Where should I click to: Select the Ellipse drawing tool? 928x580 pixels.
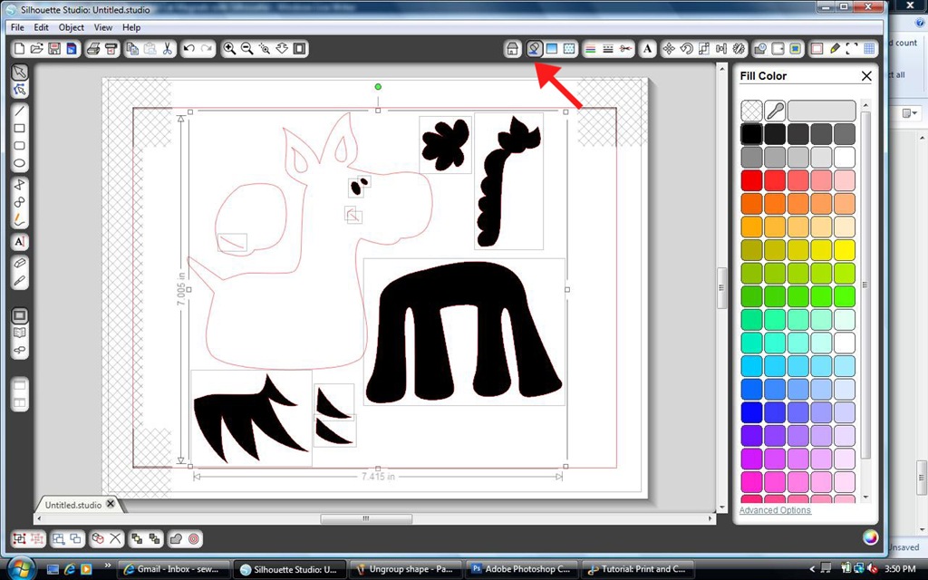coord(20,163)
